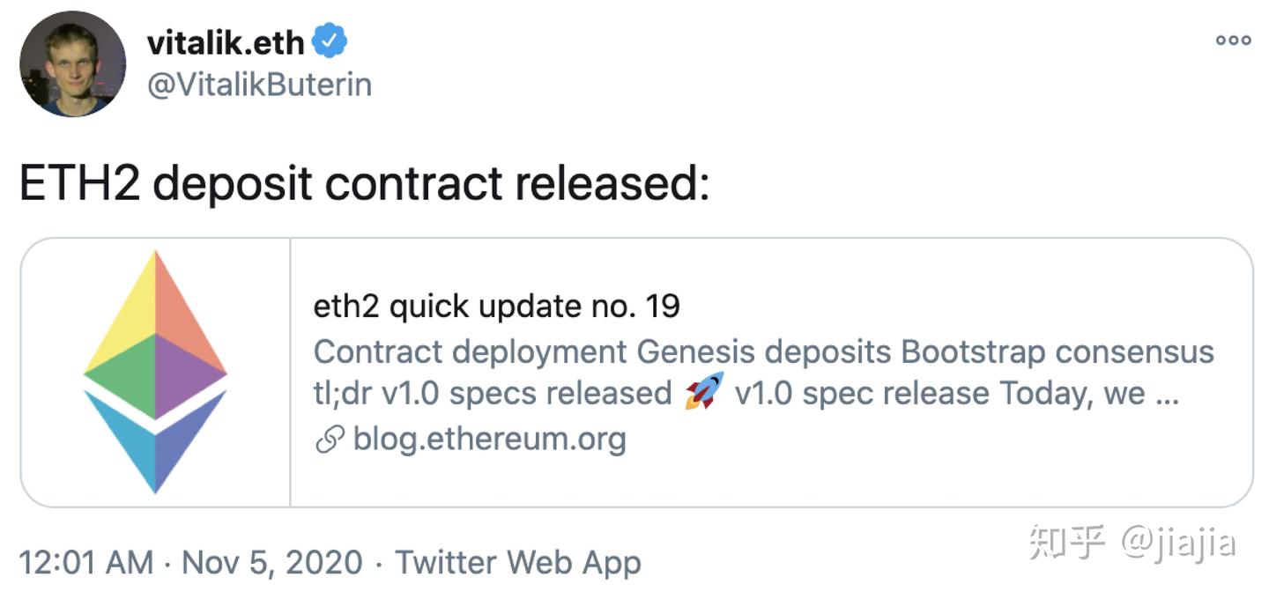
Task: Open Vitalik's profile picture
Action: coord(74,63)
